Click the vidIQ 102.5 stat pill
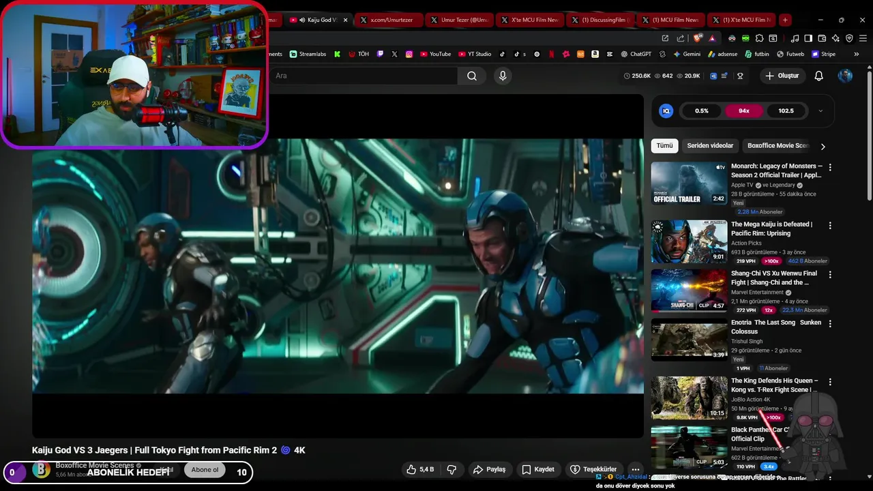Screen dimensions: 873x491 (786, 110)
